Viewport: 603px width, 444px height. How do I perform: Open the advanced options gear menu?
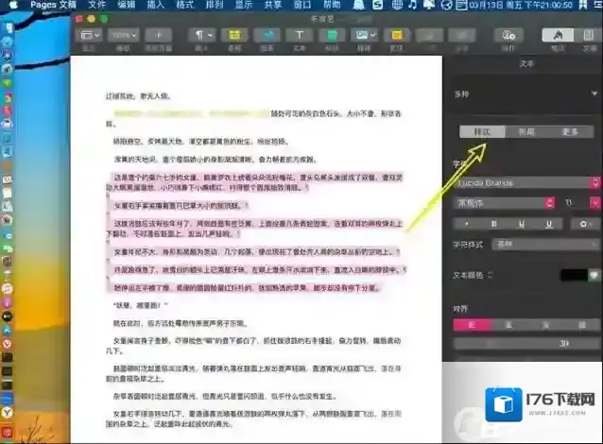[584, 224]
